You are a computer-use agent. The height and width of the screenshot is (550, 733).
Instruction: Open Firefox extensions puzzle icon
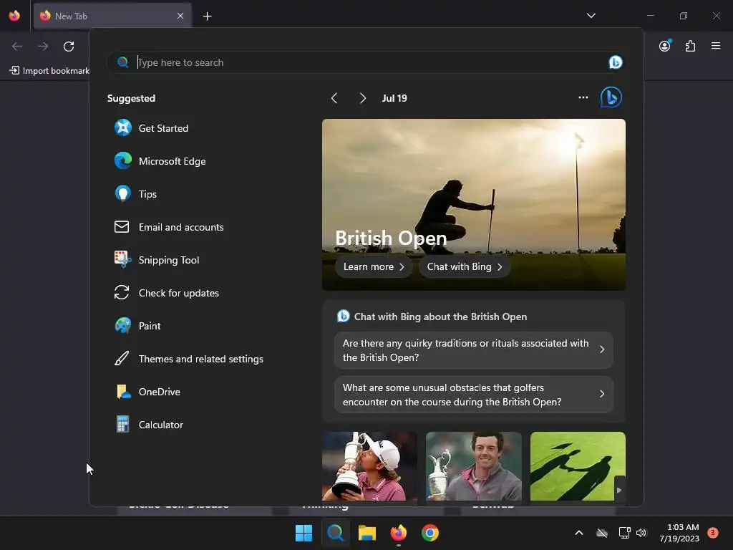point(690,46)
